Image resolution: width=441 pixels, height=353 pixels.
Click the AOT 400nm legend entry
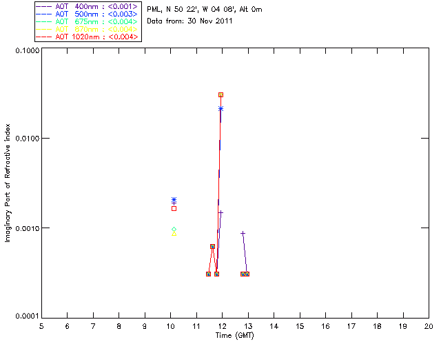(x=88, y=6)
